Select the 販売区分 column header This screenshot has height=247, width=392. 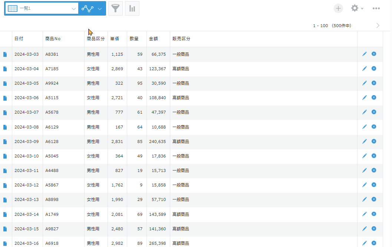click(x=181, y=39)
